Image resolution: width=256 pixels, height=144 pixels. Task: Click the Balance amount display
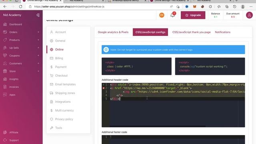tap(216, 15)
